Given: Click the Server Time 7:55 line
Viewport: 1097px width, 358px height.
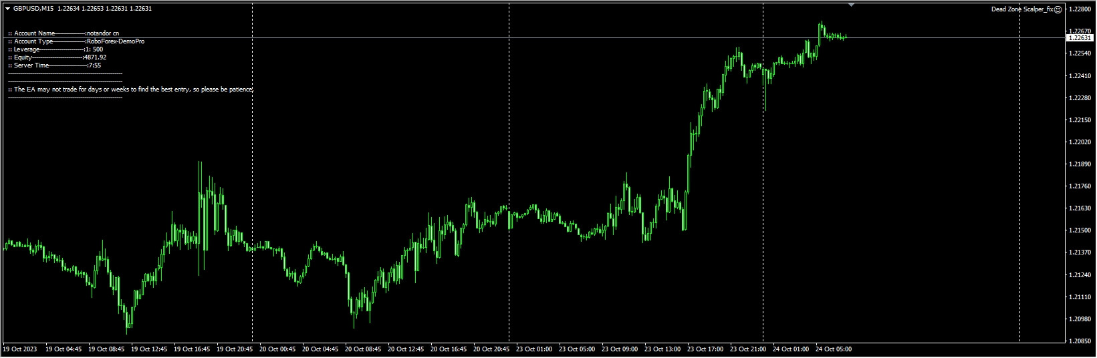Looking at the screenshot, I should (55, 65).
